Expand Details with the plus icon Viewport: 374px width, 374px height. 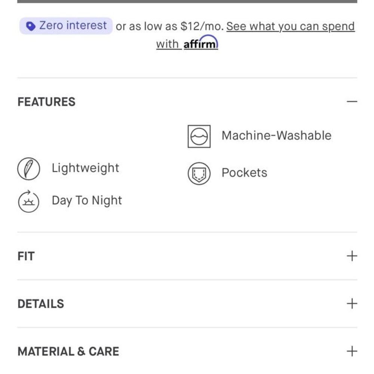click(x=352, y=304)
